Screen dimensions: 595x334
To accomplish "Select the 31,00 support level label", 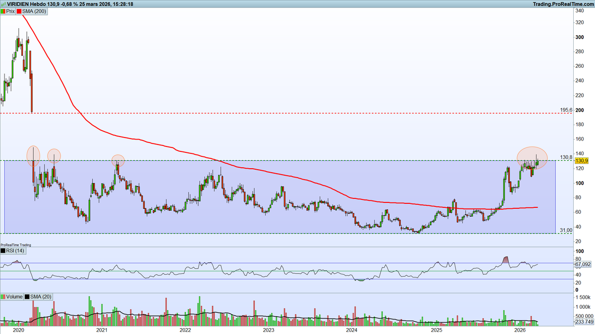I will tap(566, 230).
